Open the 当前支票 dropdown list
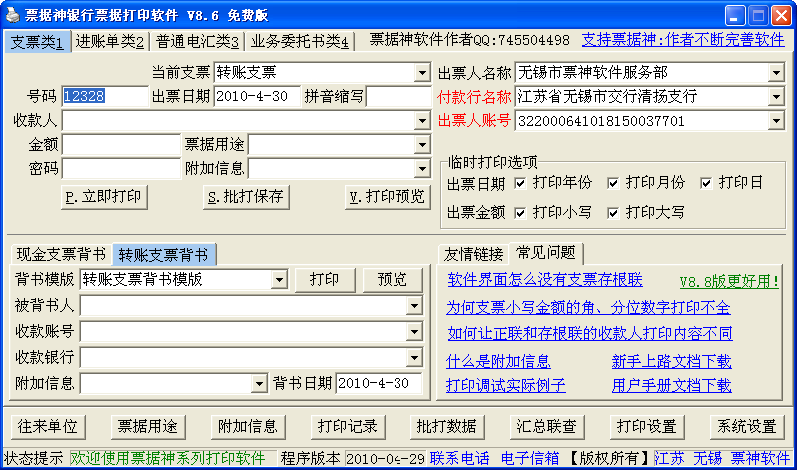 [421, 73]
